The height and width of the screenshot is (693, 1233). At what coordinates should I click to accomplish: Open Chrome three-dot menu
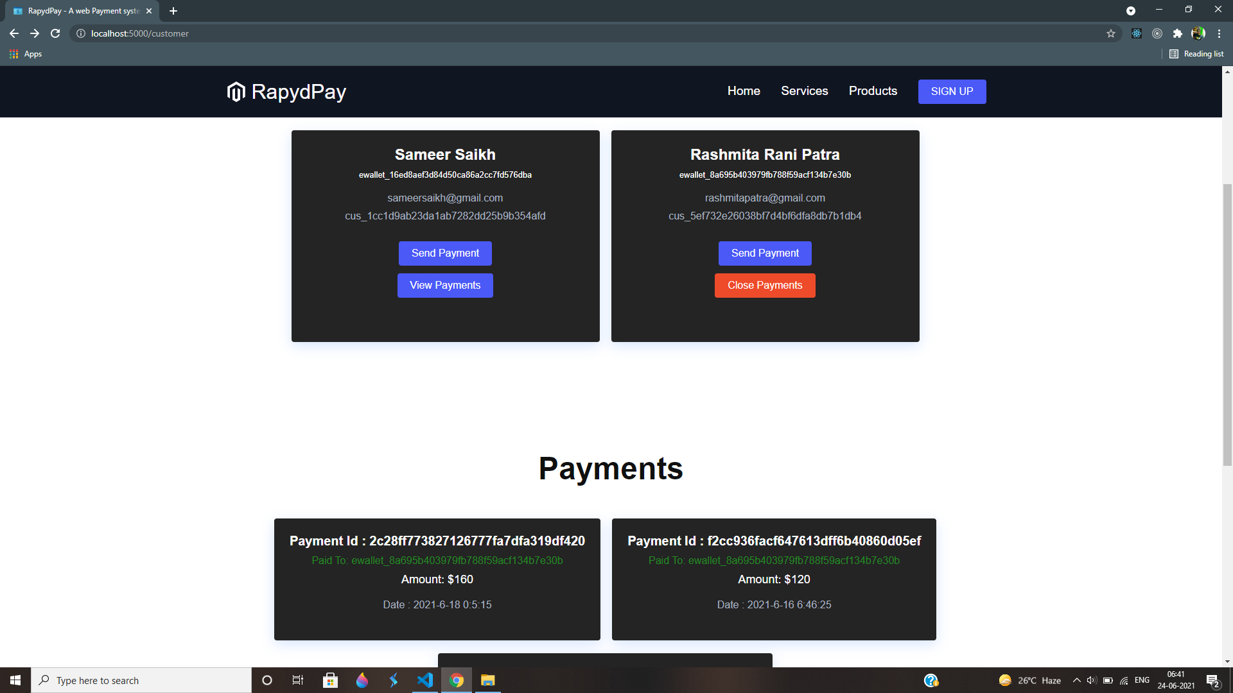tap(1219, 33)
